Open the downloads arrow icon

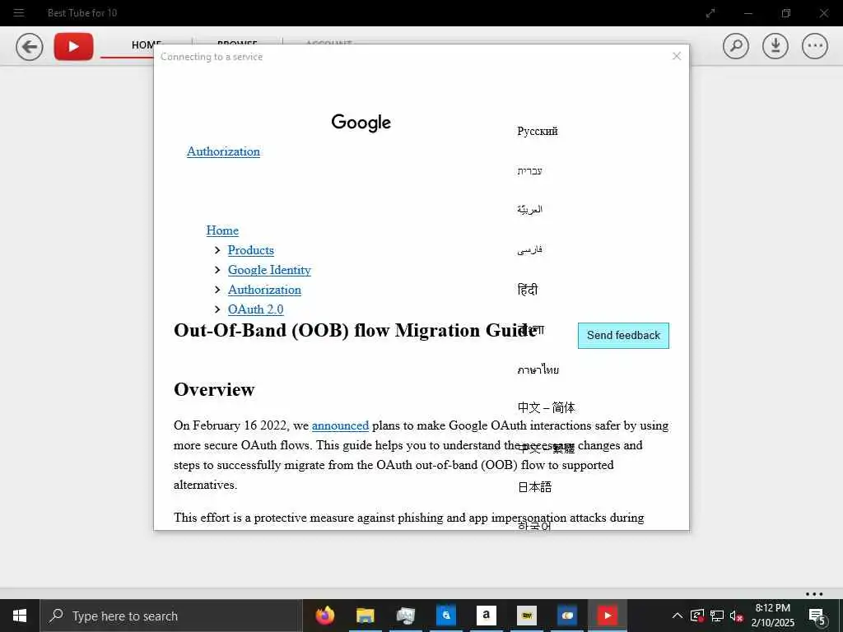(x=775, y=46)
